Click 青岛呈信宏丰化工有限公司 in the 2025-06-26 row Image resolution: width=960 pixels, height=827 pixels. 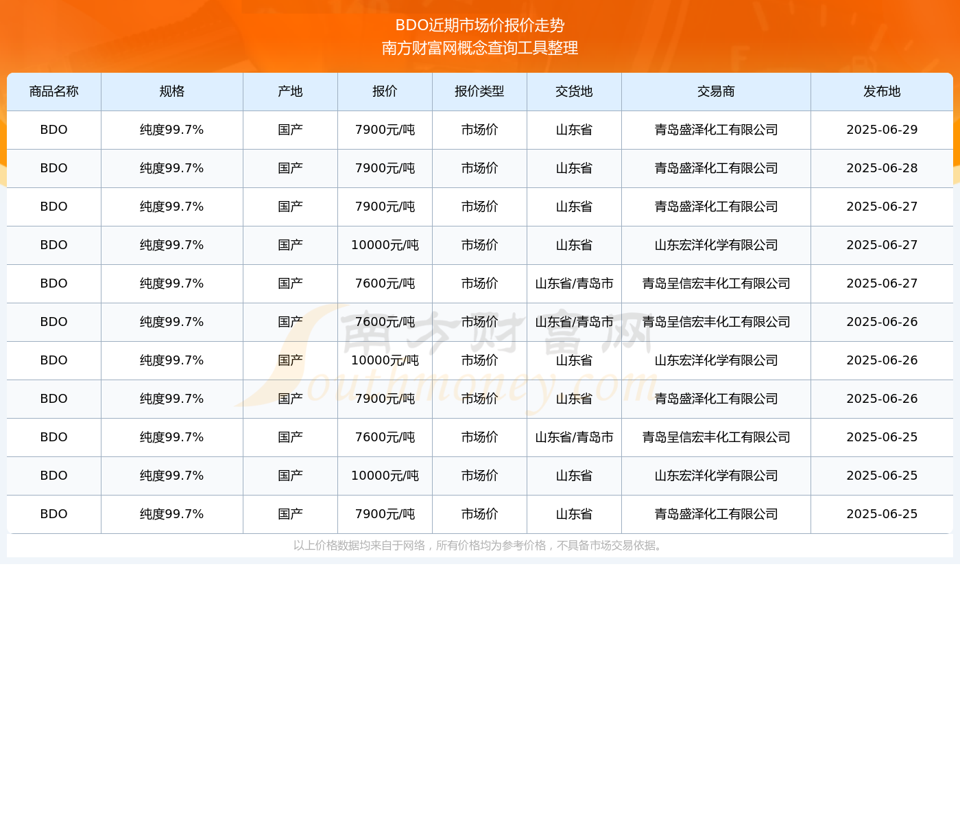point(717,322)
